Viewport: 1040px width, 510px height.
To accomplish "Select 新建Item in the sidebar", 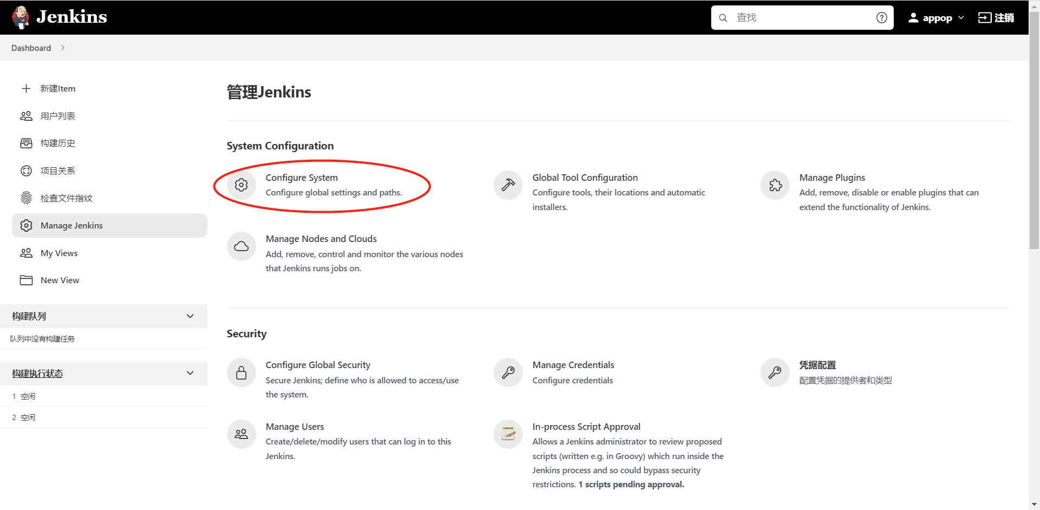I will [x=57, y=88].
